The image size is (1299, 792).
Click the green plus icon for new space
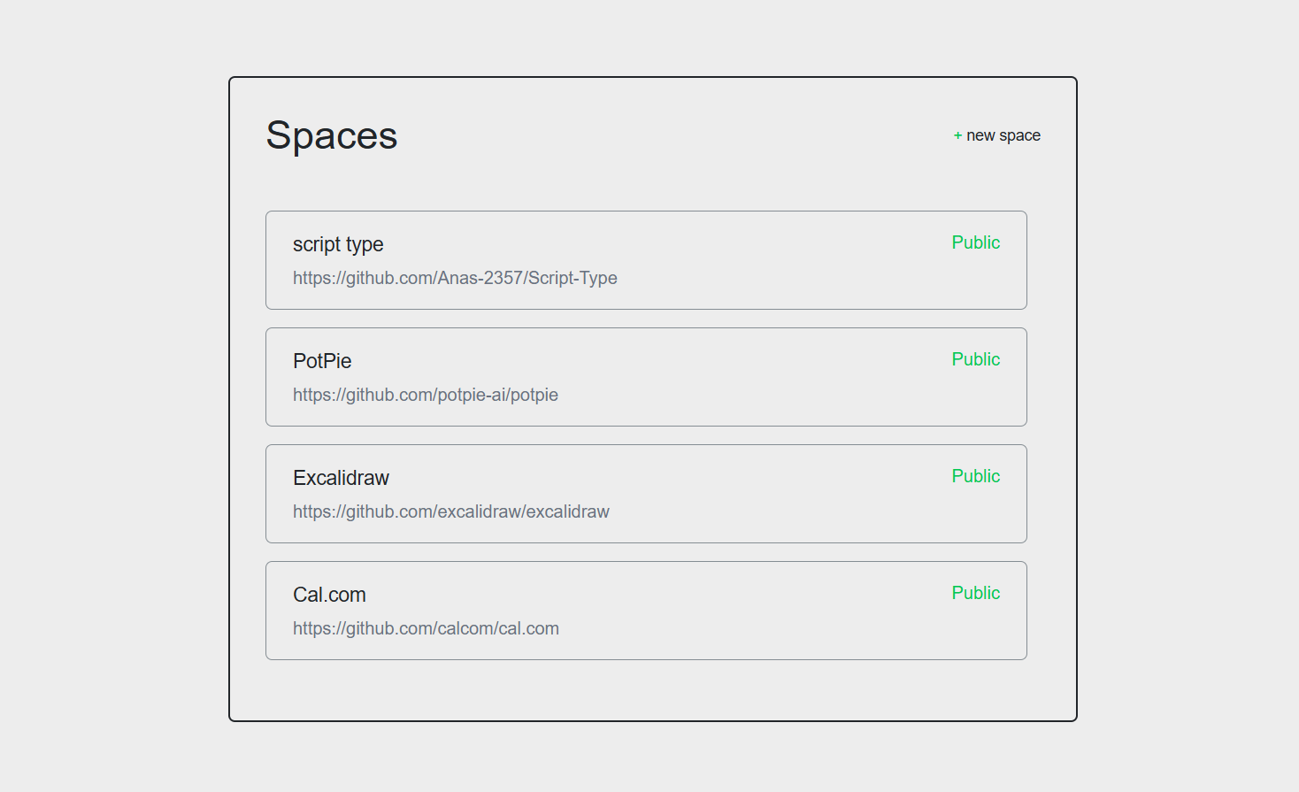(957, 135)
